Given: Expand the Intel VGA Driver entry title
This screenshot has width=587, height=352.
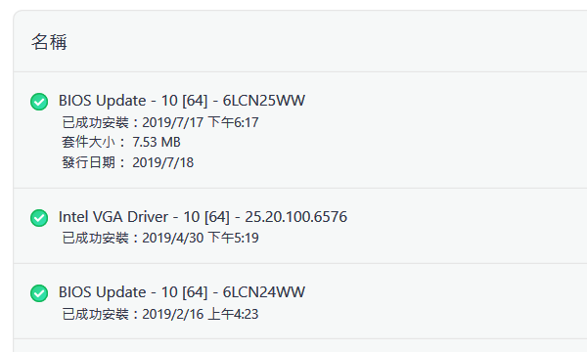Looking at the screenshot, I should click(203, 217).
